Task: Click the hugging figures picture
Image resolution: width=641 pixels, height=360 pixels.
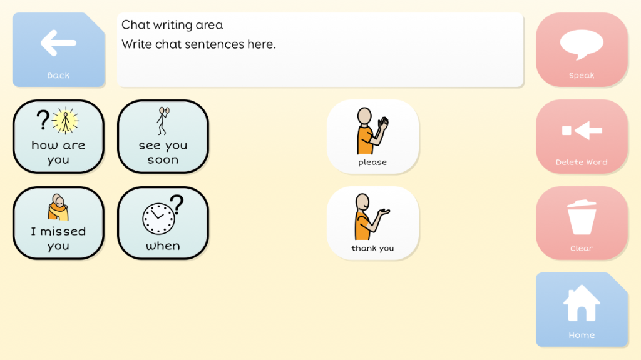Action: click(58, 207)
